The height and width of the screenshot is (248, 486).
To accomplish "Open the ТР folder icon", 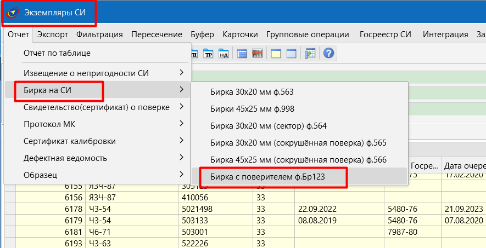I will (208, 54).
